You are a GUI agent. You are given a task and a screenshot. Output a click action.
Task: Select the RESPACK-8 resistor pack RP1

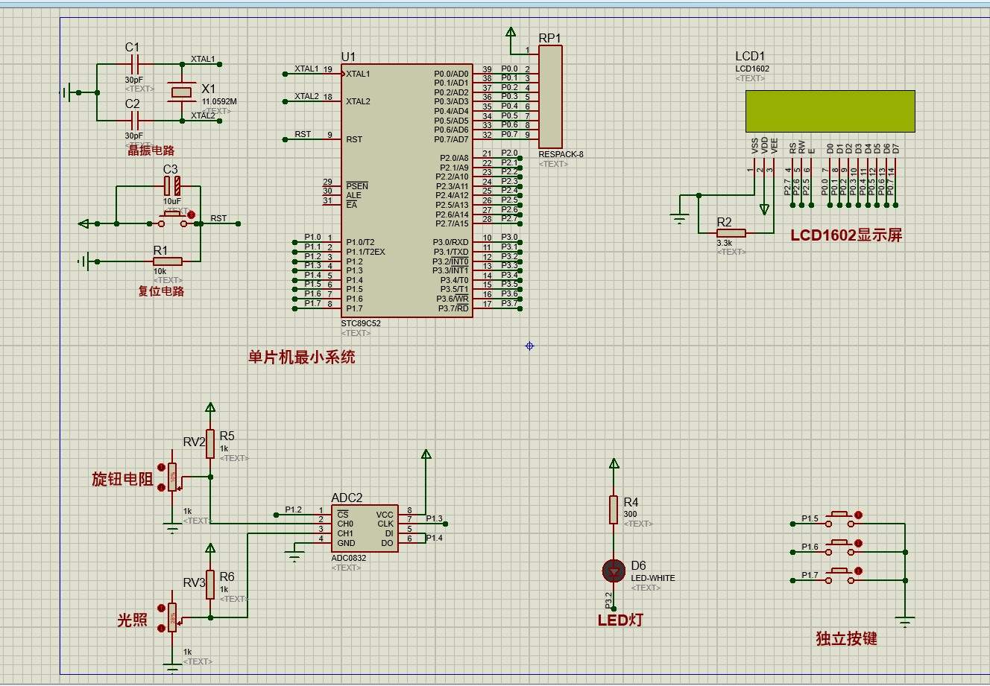click(x=550, y=97)
